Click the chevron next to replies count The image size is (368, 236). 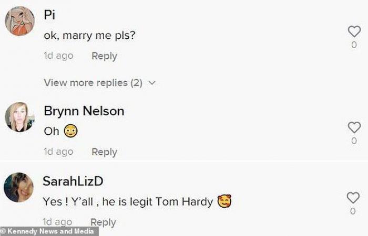[x=152, y=83]
